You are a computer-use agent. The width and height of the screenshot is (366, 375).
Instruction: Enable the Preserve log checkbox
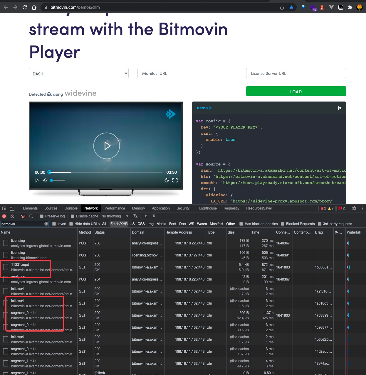click(x=42, y=216)
